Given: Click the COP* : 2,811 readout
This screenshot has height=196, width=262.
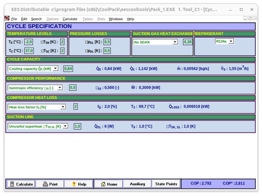Looking at the screenshot, I should [234, 183].
